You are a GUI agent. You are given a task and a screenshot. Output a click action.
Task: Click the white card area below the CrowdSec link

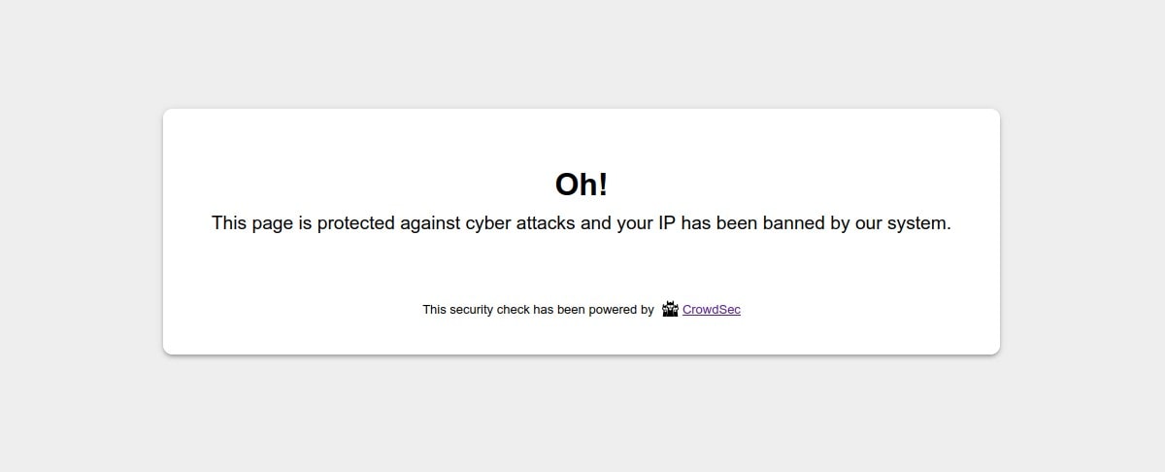(x=582, y=336)
